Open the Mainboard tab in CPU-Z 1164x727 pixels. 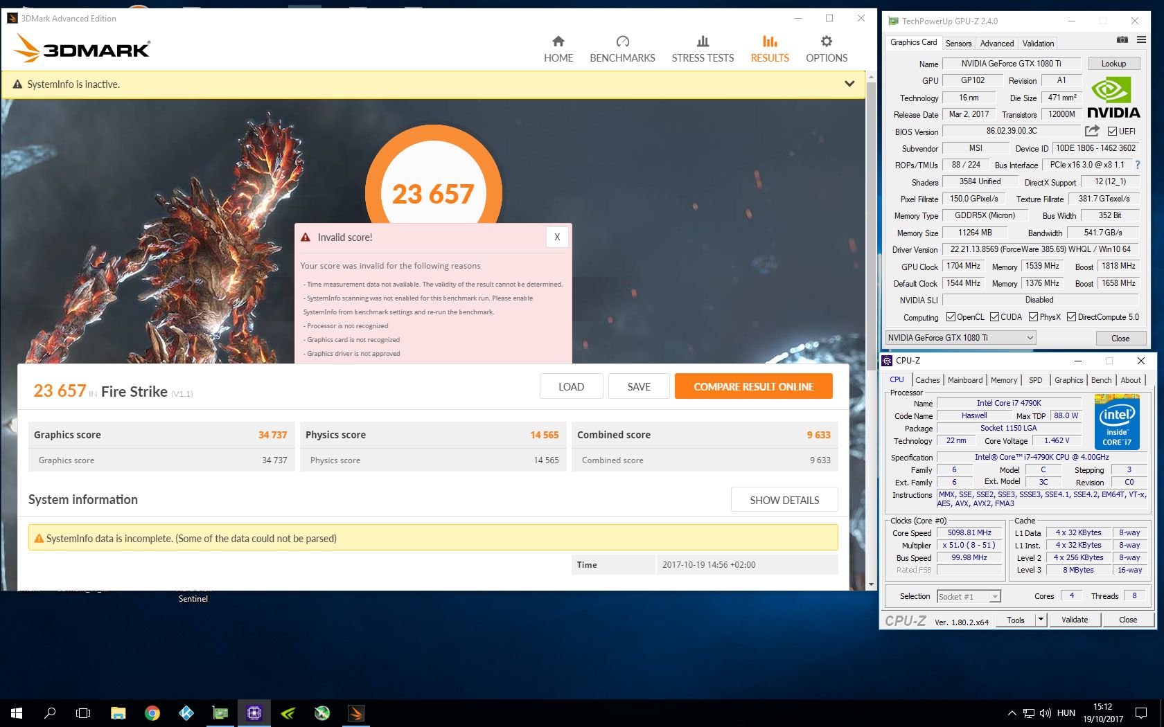pos(965,380)
